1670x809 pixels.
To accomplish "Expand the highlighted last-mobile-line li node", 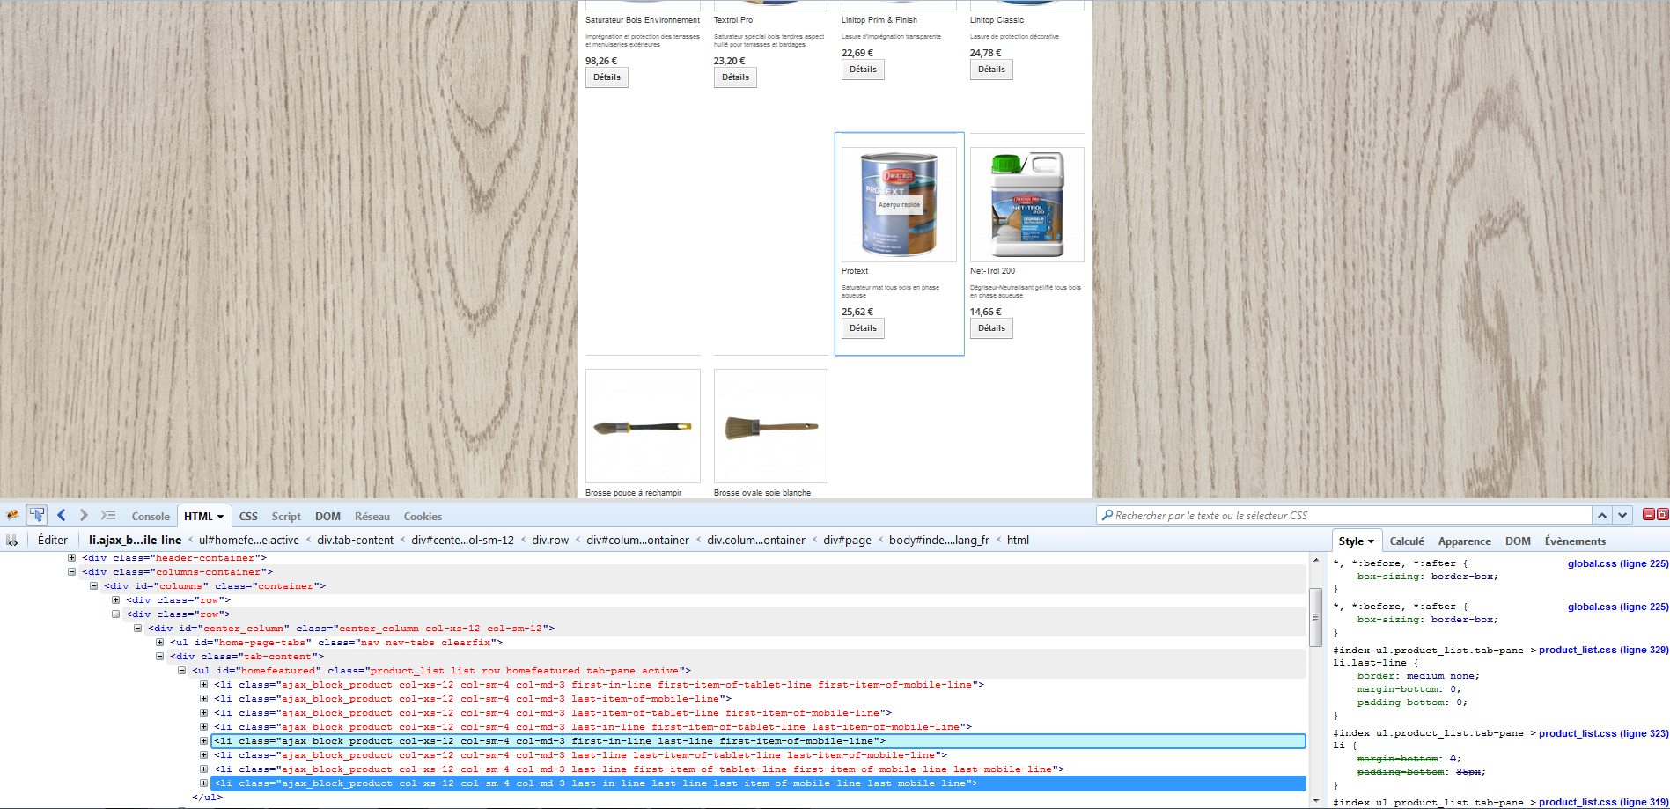I will point(203,783).
